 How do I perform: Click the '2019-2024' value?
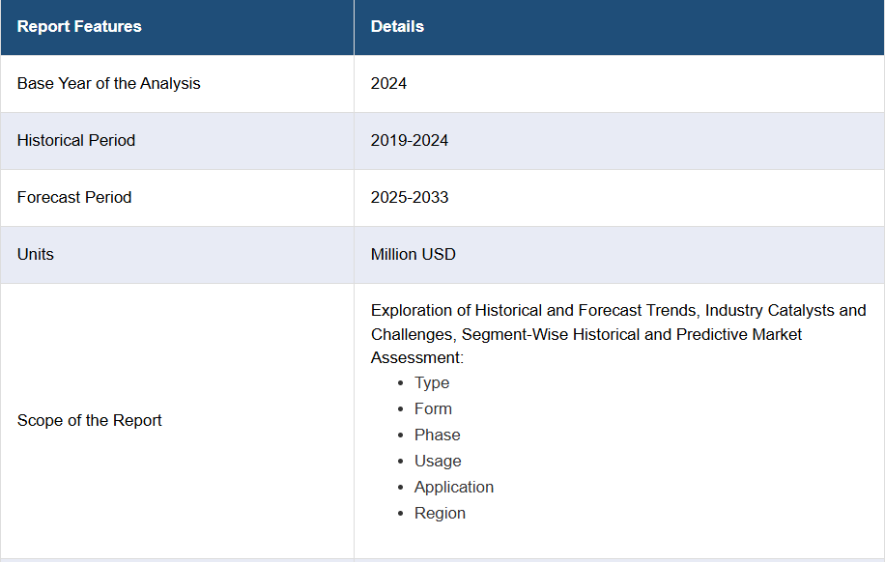click(410, 141)
